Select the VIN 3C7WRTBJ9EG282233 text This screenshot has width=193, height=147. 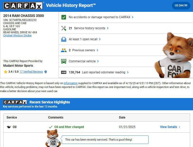coord(20,20)
